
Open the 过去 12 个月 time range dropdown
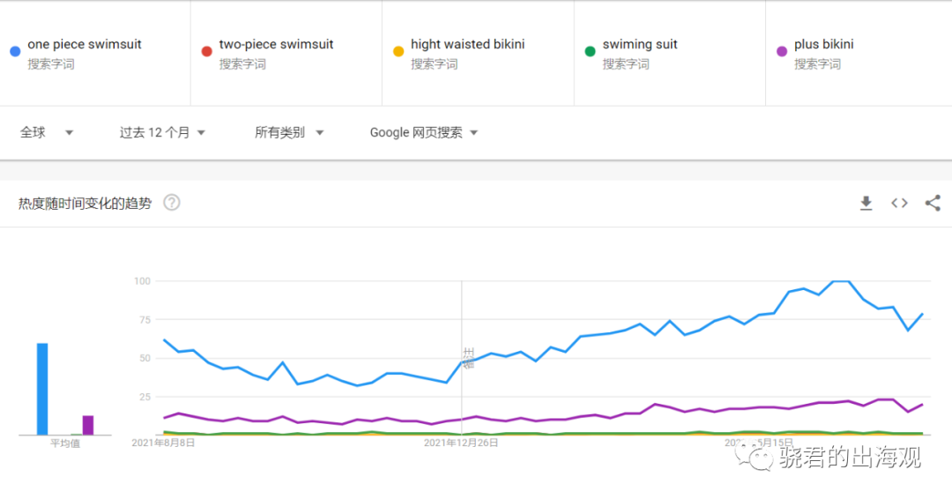coord(162,132)
